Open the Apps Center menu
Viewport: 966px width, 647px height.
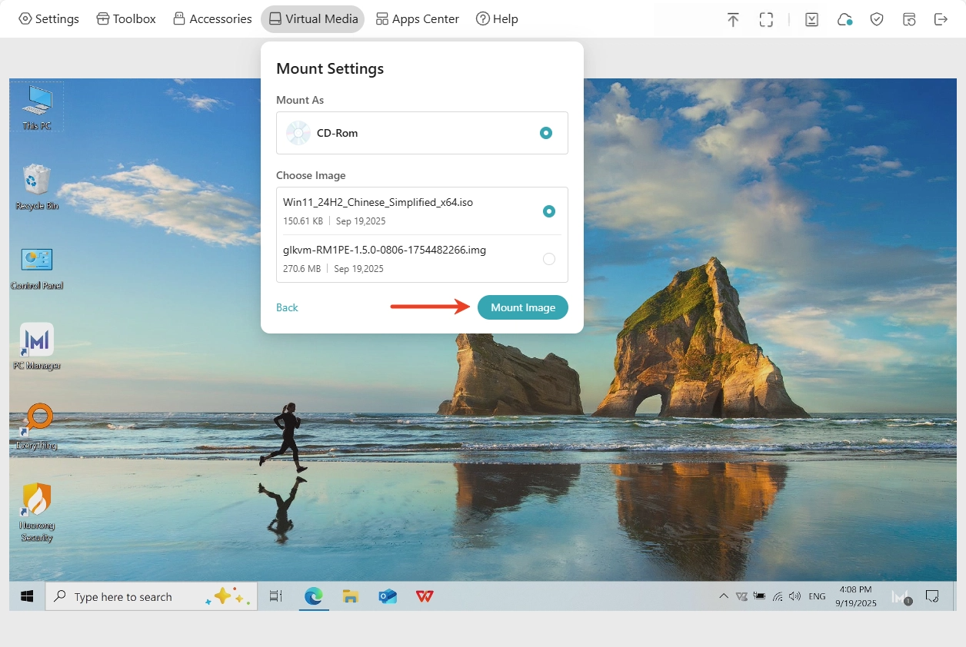(x=417, y=19)
